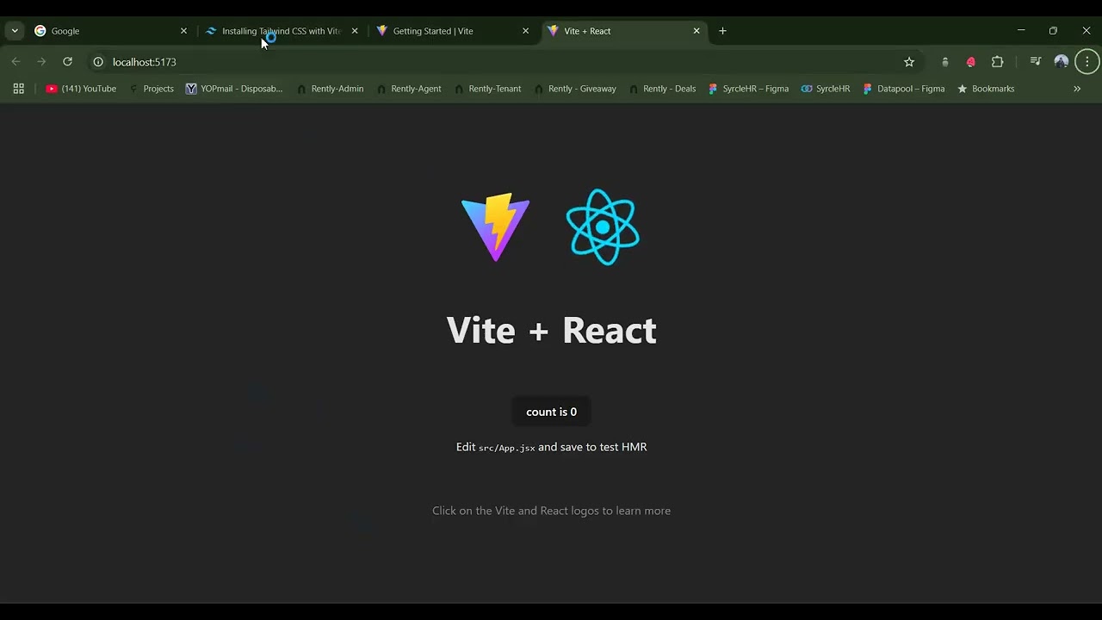Open the Projects bookmark folder
The height and width of the screenshot is (620, 1102).
(151, 89)
